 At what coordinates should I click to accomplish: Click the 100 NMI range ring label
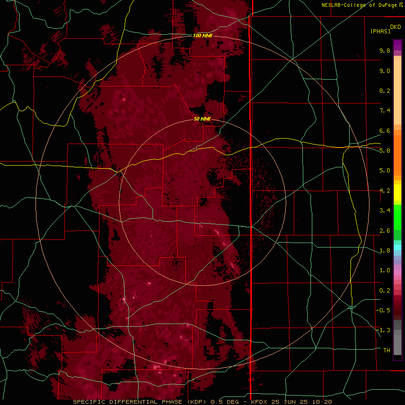point(202,36)
